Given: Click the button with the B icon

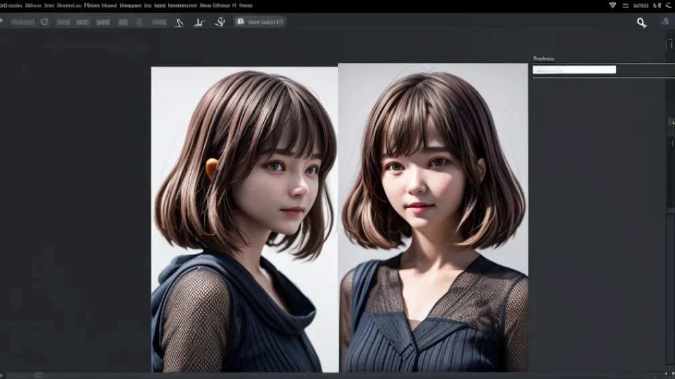Looking at the screenshot, I should [x=260, y=21].
